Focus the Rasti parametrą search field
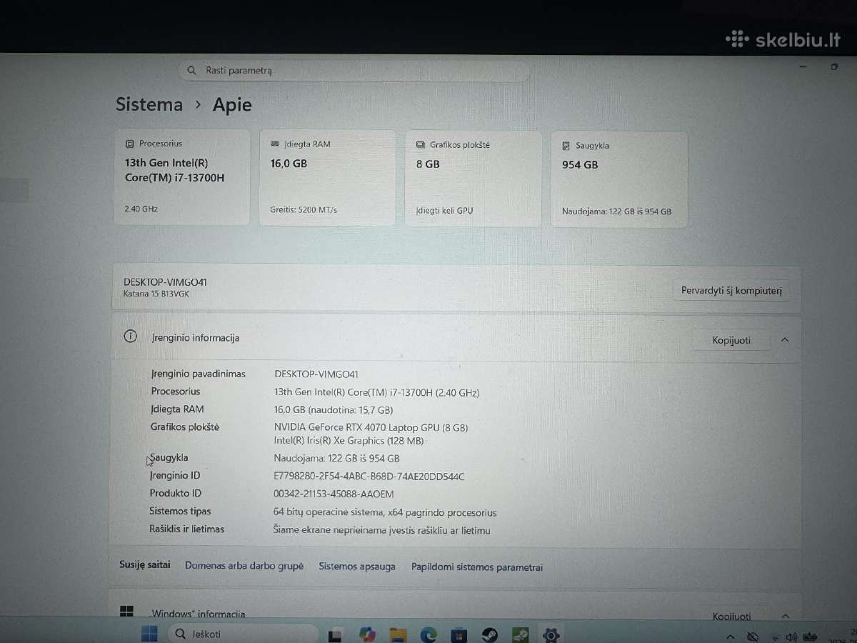 354,71
